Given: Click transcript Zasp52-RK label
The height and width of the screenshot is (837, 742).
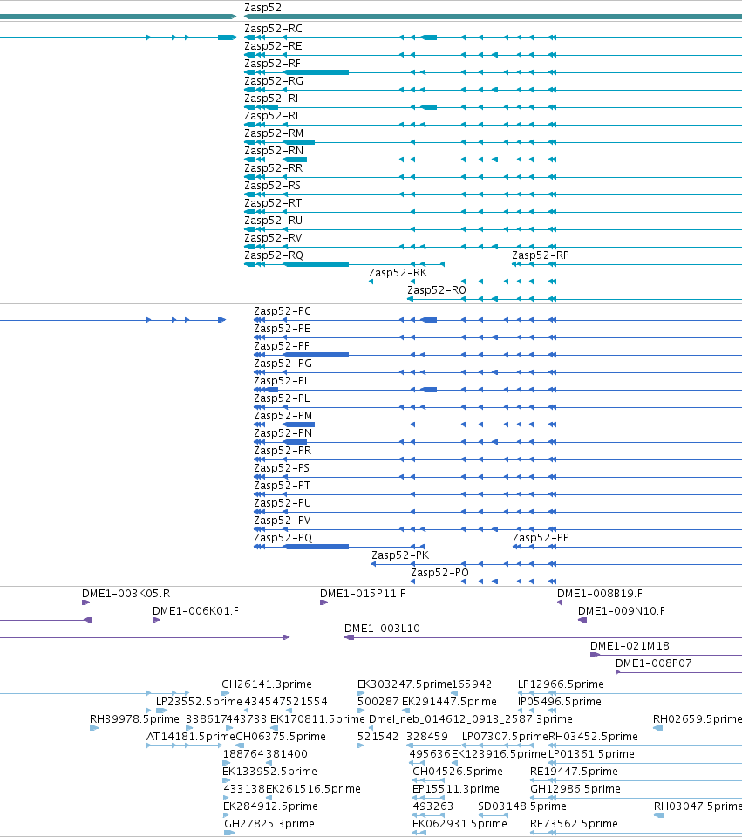Looking at the screenshot, I should tap(398, 273).
